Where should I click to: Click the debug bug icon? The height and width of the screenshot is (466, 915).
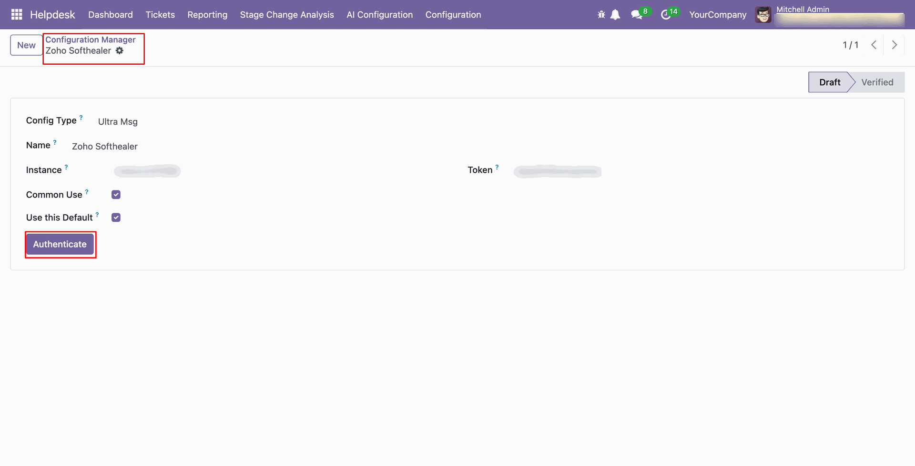[x=601, y=15]
